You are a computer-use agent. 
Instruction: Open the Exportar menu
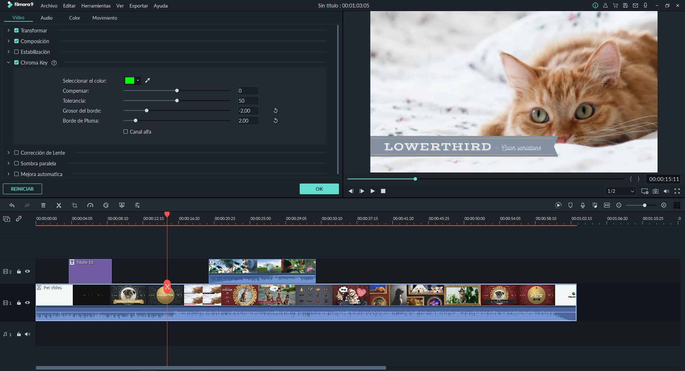tap(138, 6)
